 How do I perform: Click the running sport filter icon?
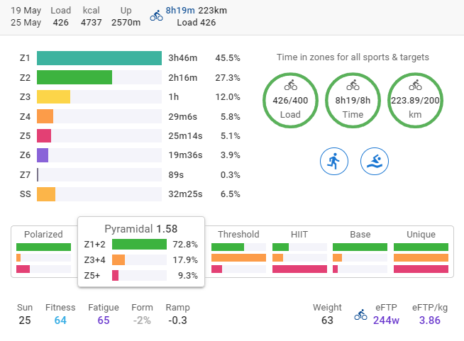[x=333, y=162]
